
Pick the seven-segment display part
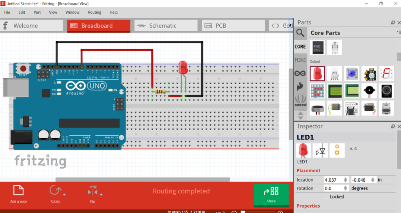[386, 74]
